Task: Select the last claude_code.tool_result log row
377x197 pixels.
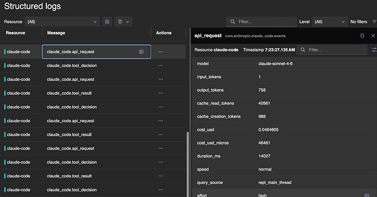Action: click(x=93, y=176)
